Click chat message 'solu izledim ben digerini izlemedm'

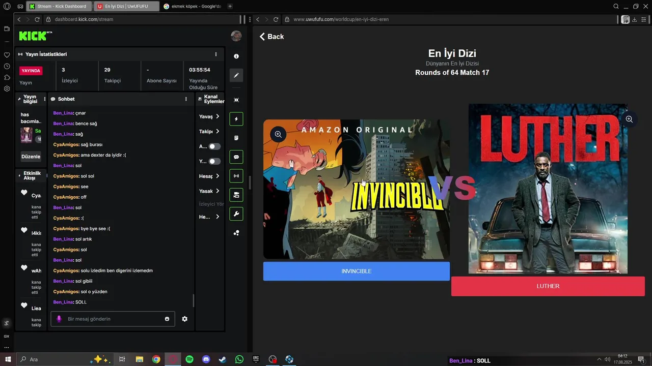point(117,270)
